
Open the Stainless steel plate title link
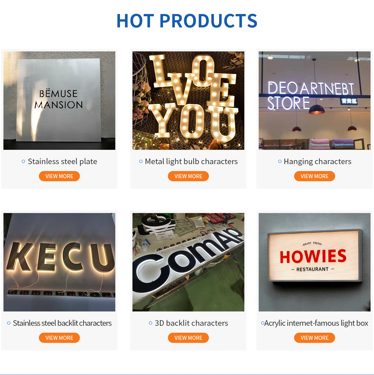[x=62, y=161]
